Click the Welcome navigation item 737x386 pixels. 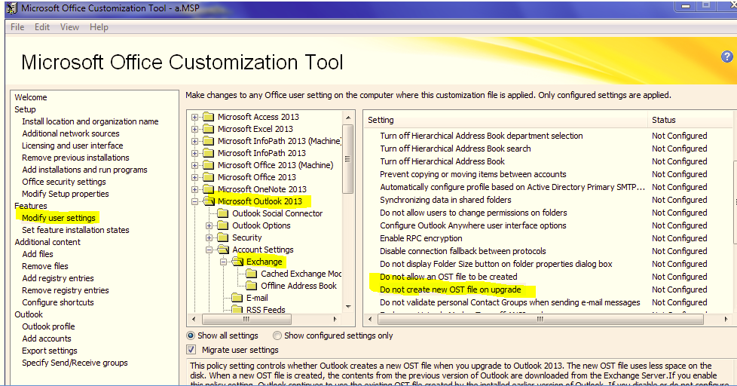pos(31,97)
